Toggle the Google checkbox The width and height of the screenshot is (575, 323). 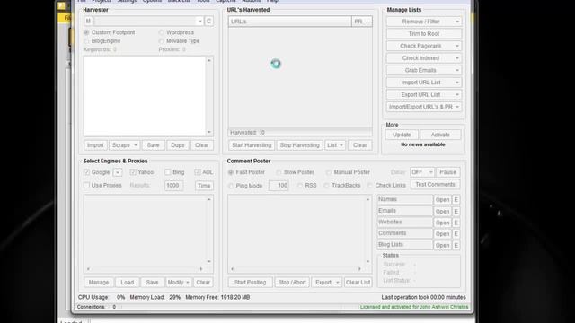86,172
